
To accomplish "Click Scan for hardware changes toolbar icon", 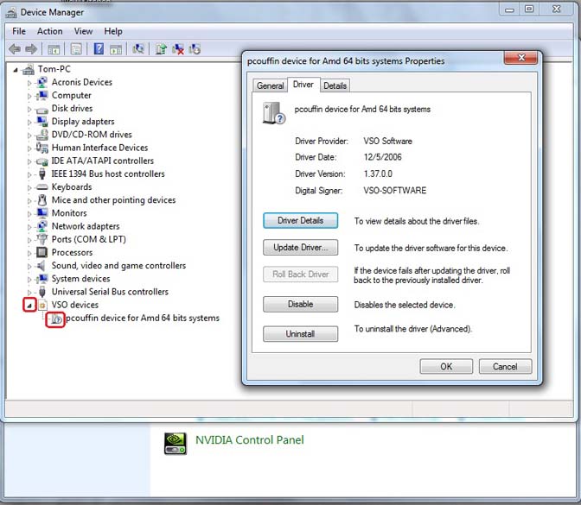I will click(138, 49).
